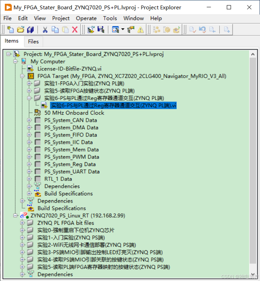
Task: Select License-ID-Bitfile-ZYNQ.vi
Action: pos(69,69)
